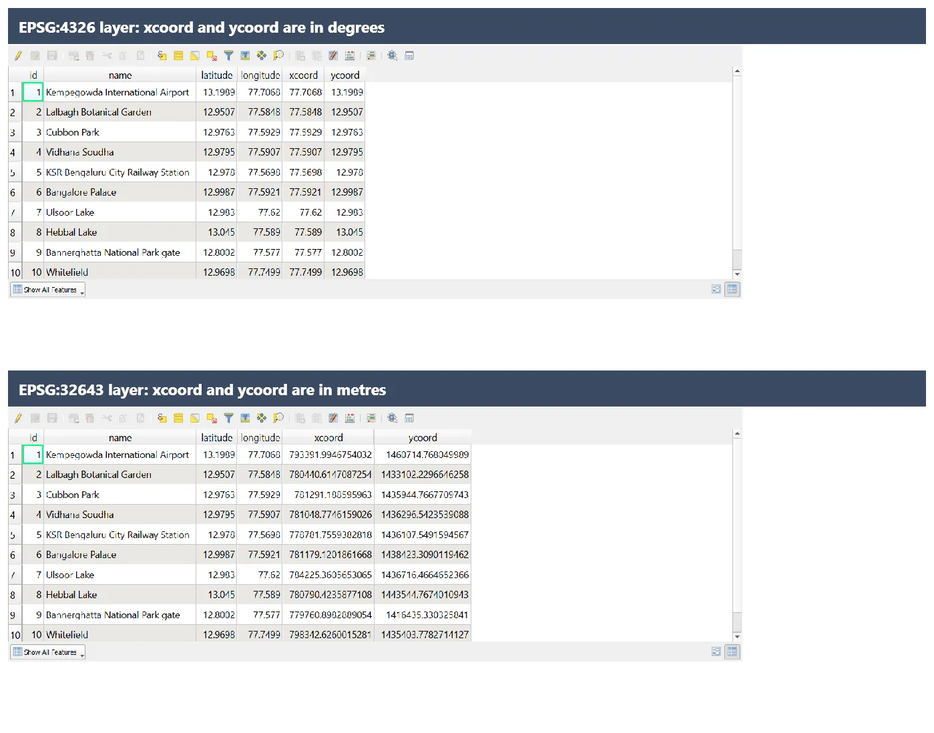The width and height of the screenshot is (934, 733).
Task: Deselect all features in degrees table
Action: [212, 55]
